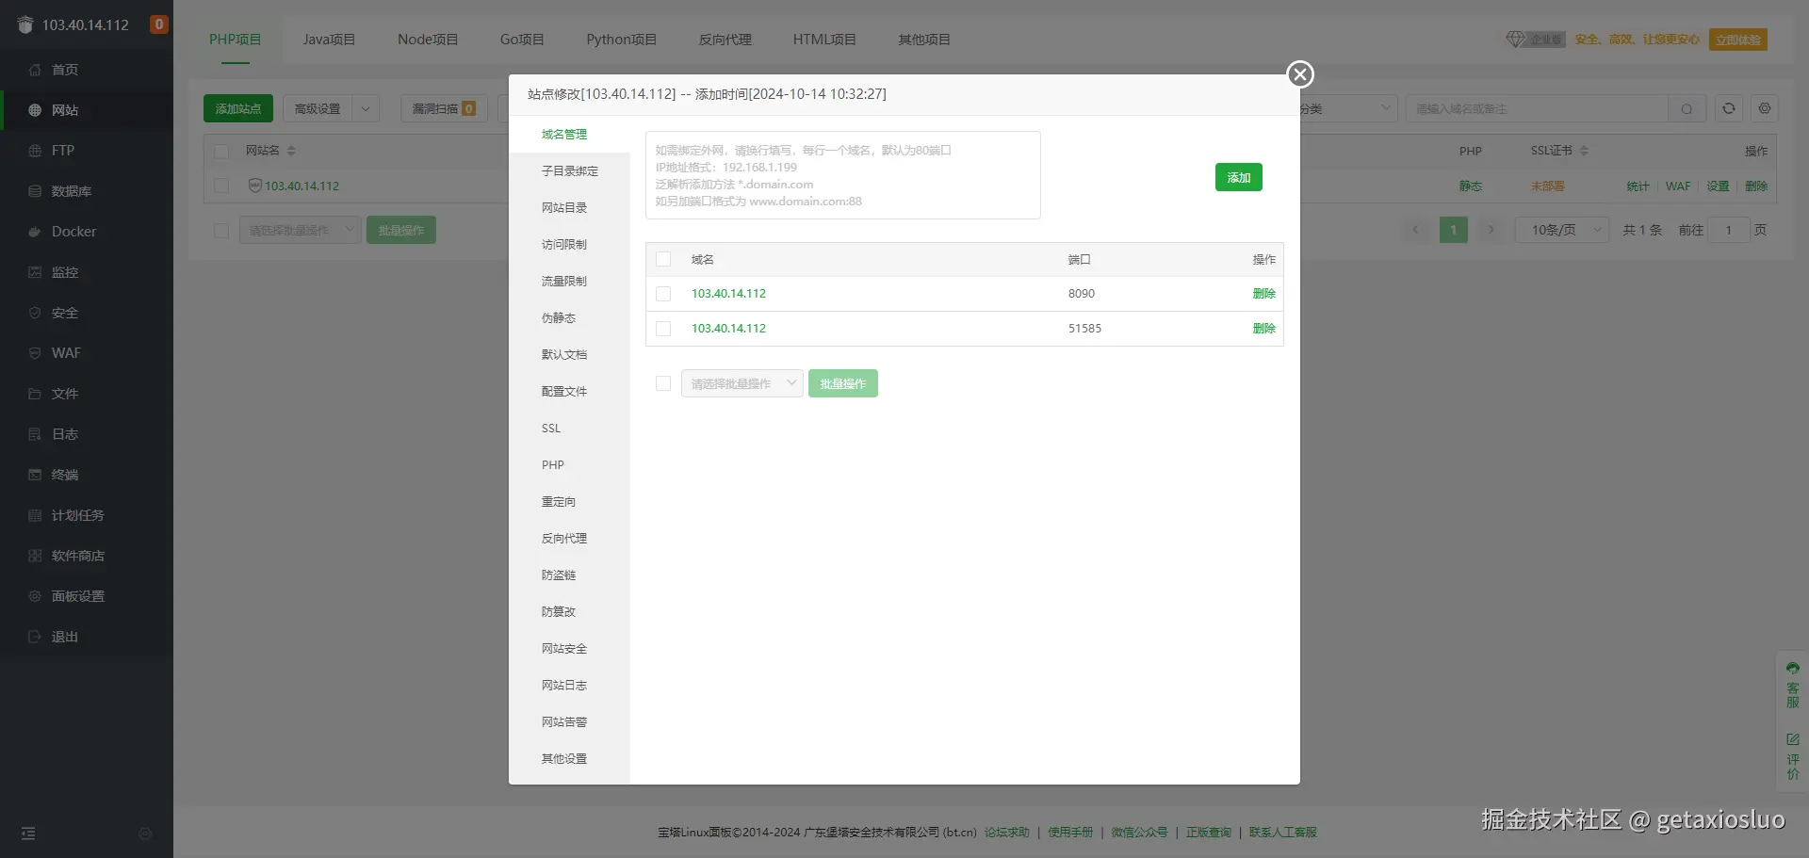This screenshot has height=858, width=1809.
Task: Tick the batch operation checkbox in dialog
Action: click(663, 383)
